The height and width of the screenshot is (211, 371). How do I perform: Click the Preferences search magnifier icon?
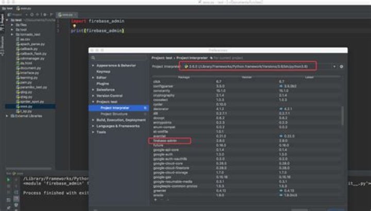point(93,58)
